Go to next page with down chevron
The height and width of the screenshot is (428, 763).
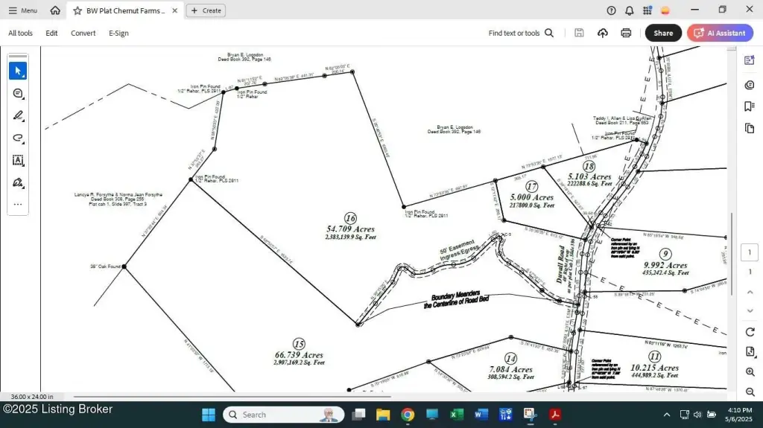(750, 312)
